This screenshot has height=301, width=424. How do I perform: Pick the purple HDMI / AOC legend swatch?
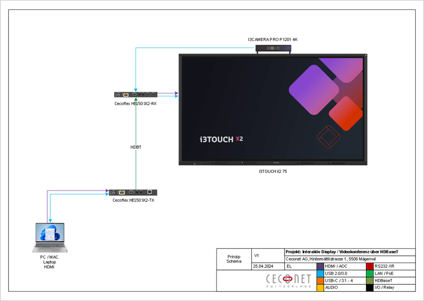coord(320,266)
